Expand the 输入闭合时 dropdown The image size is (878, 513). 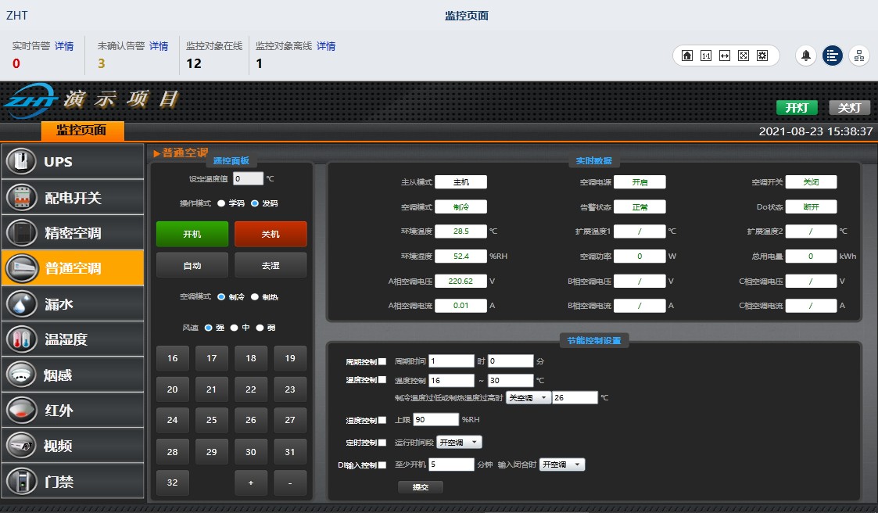562,465
